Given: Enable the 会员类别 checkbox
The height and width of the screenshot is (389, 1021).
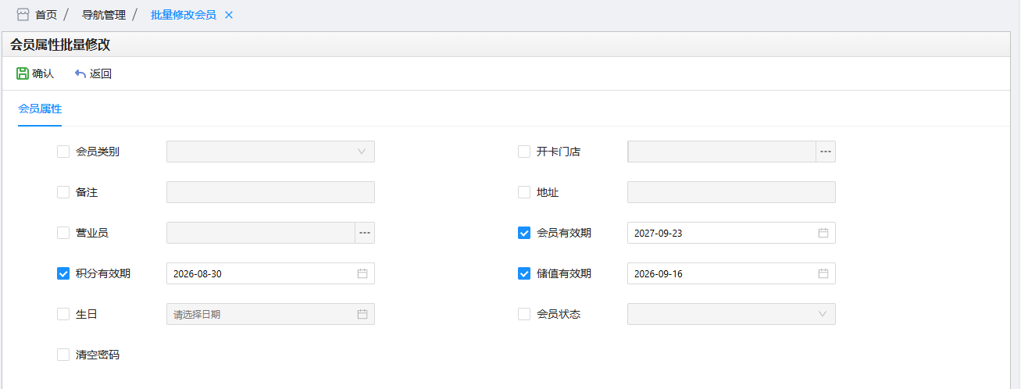Looking at the screenshot, I should tap(63, 152).
